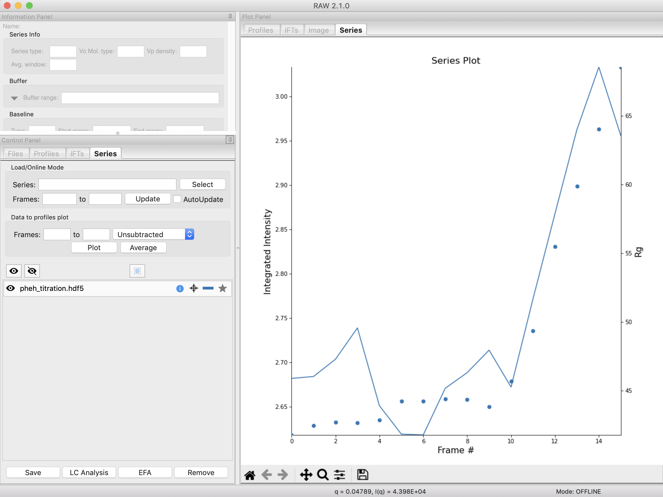Click the Mode: OFFLINE status text
This screenshot has height=497, width=663.
tap(578, 491)
